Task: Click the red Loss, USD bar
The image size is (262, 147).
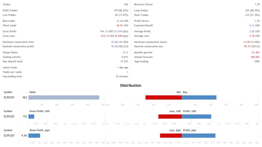Action: tap(170, 116)
